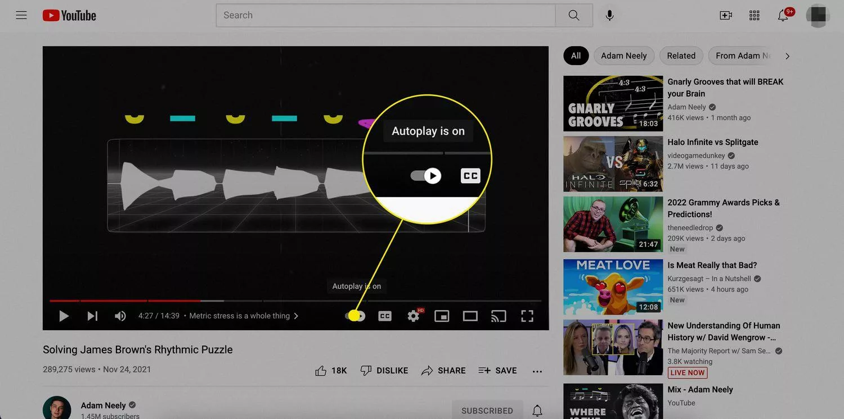Mute the video volume
The image size is (844, 419).
[120, 315]
